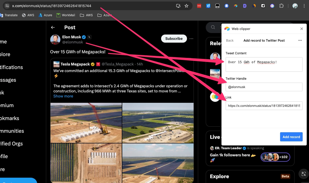Click the blue 'd' extension icon
The height and width of the screenshot is (183, 309).
click(208, 6)
